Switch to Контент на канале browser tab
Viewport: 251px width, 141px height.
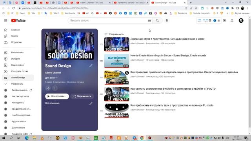(x=131, y=3)
